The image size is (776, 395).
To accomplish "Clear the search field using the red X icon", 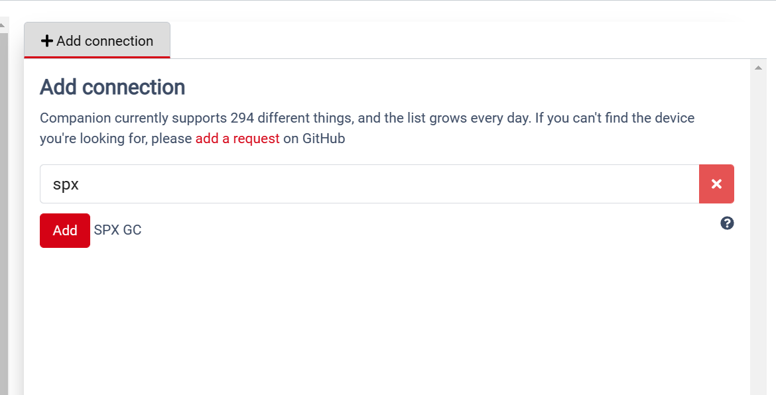I will click(716, 184).
